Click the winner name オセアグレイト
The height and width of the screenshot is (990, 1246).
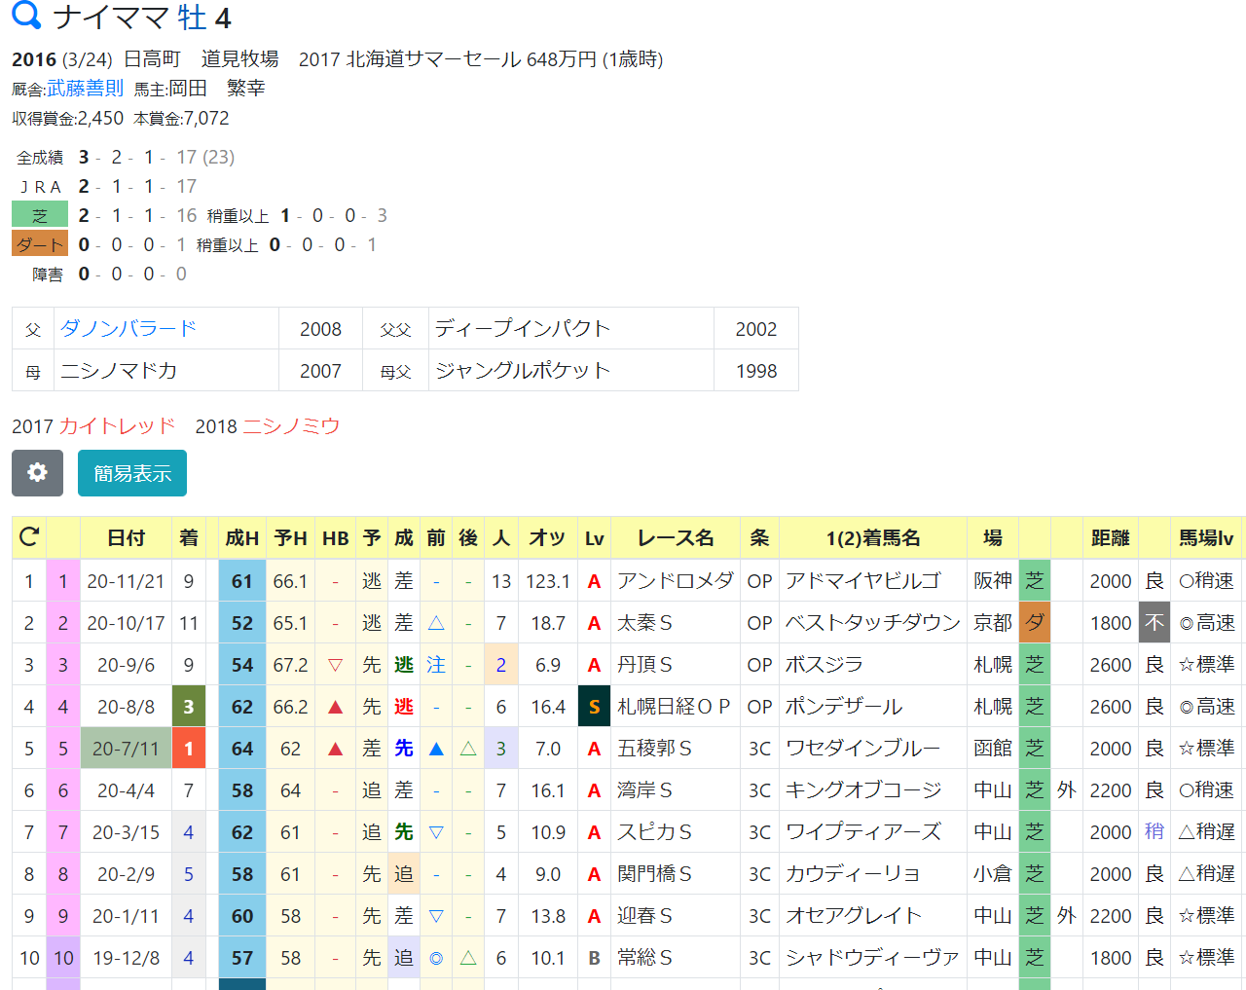(854, 916)
